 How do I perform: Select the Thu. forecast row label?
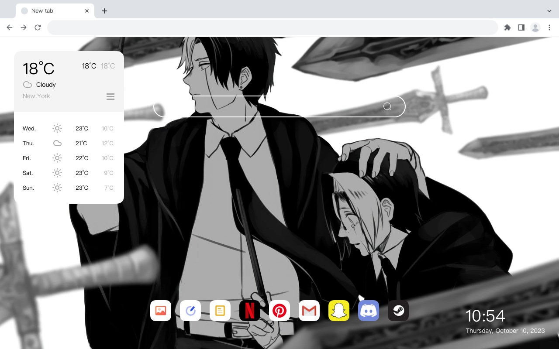28,143
